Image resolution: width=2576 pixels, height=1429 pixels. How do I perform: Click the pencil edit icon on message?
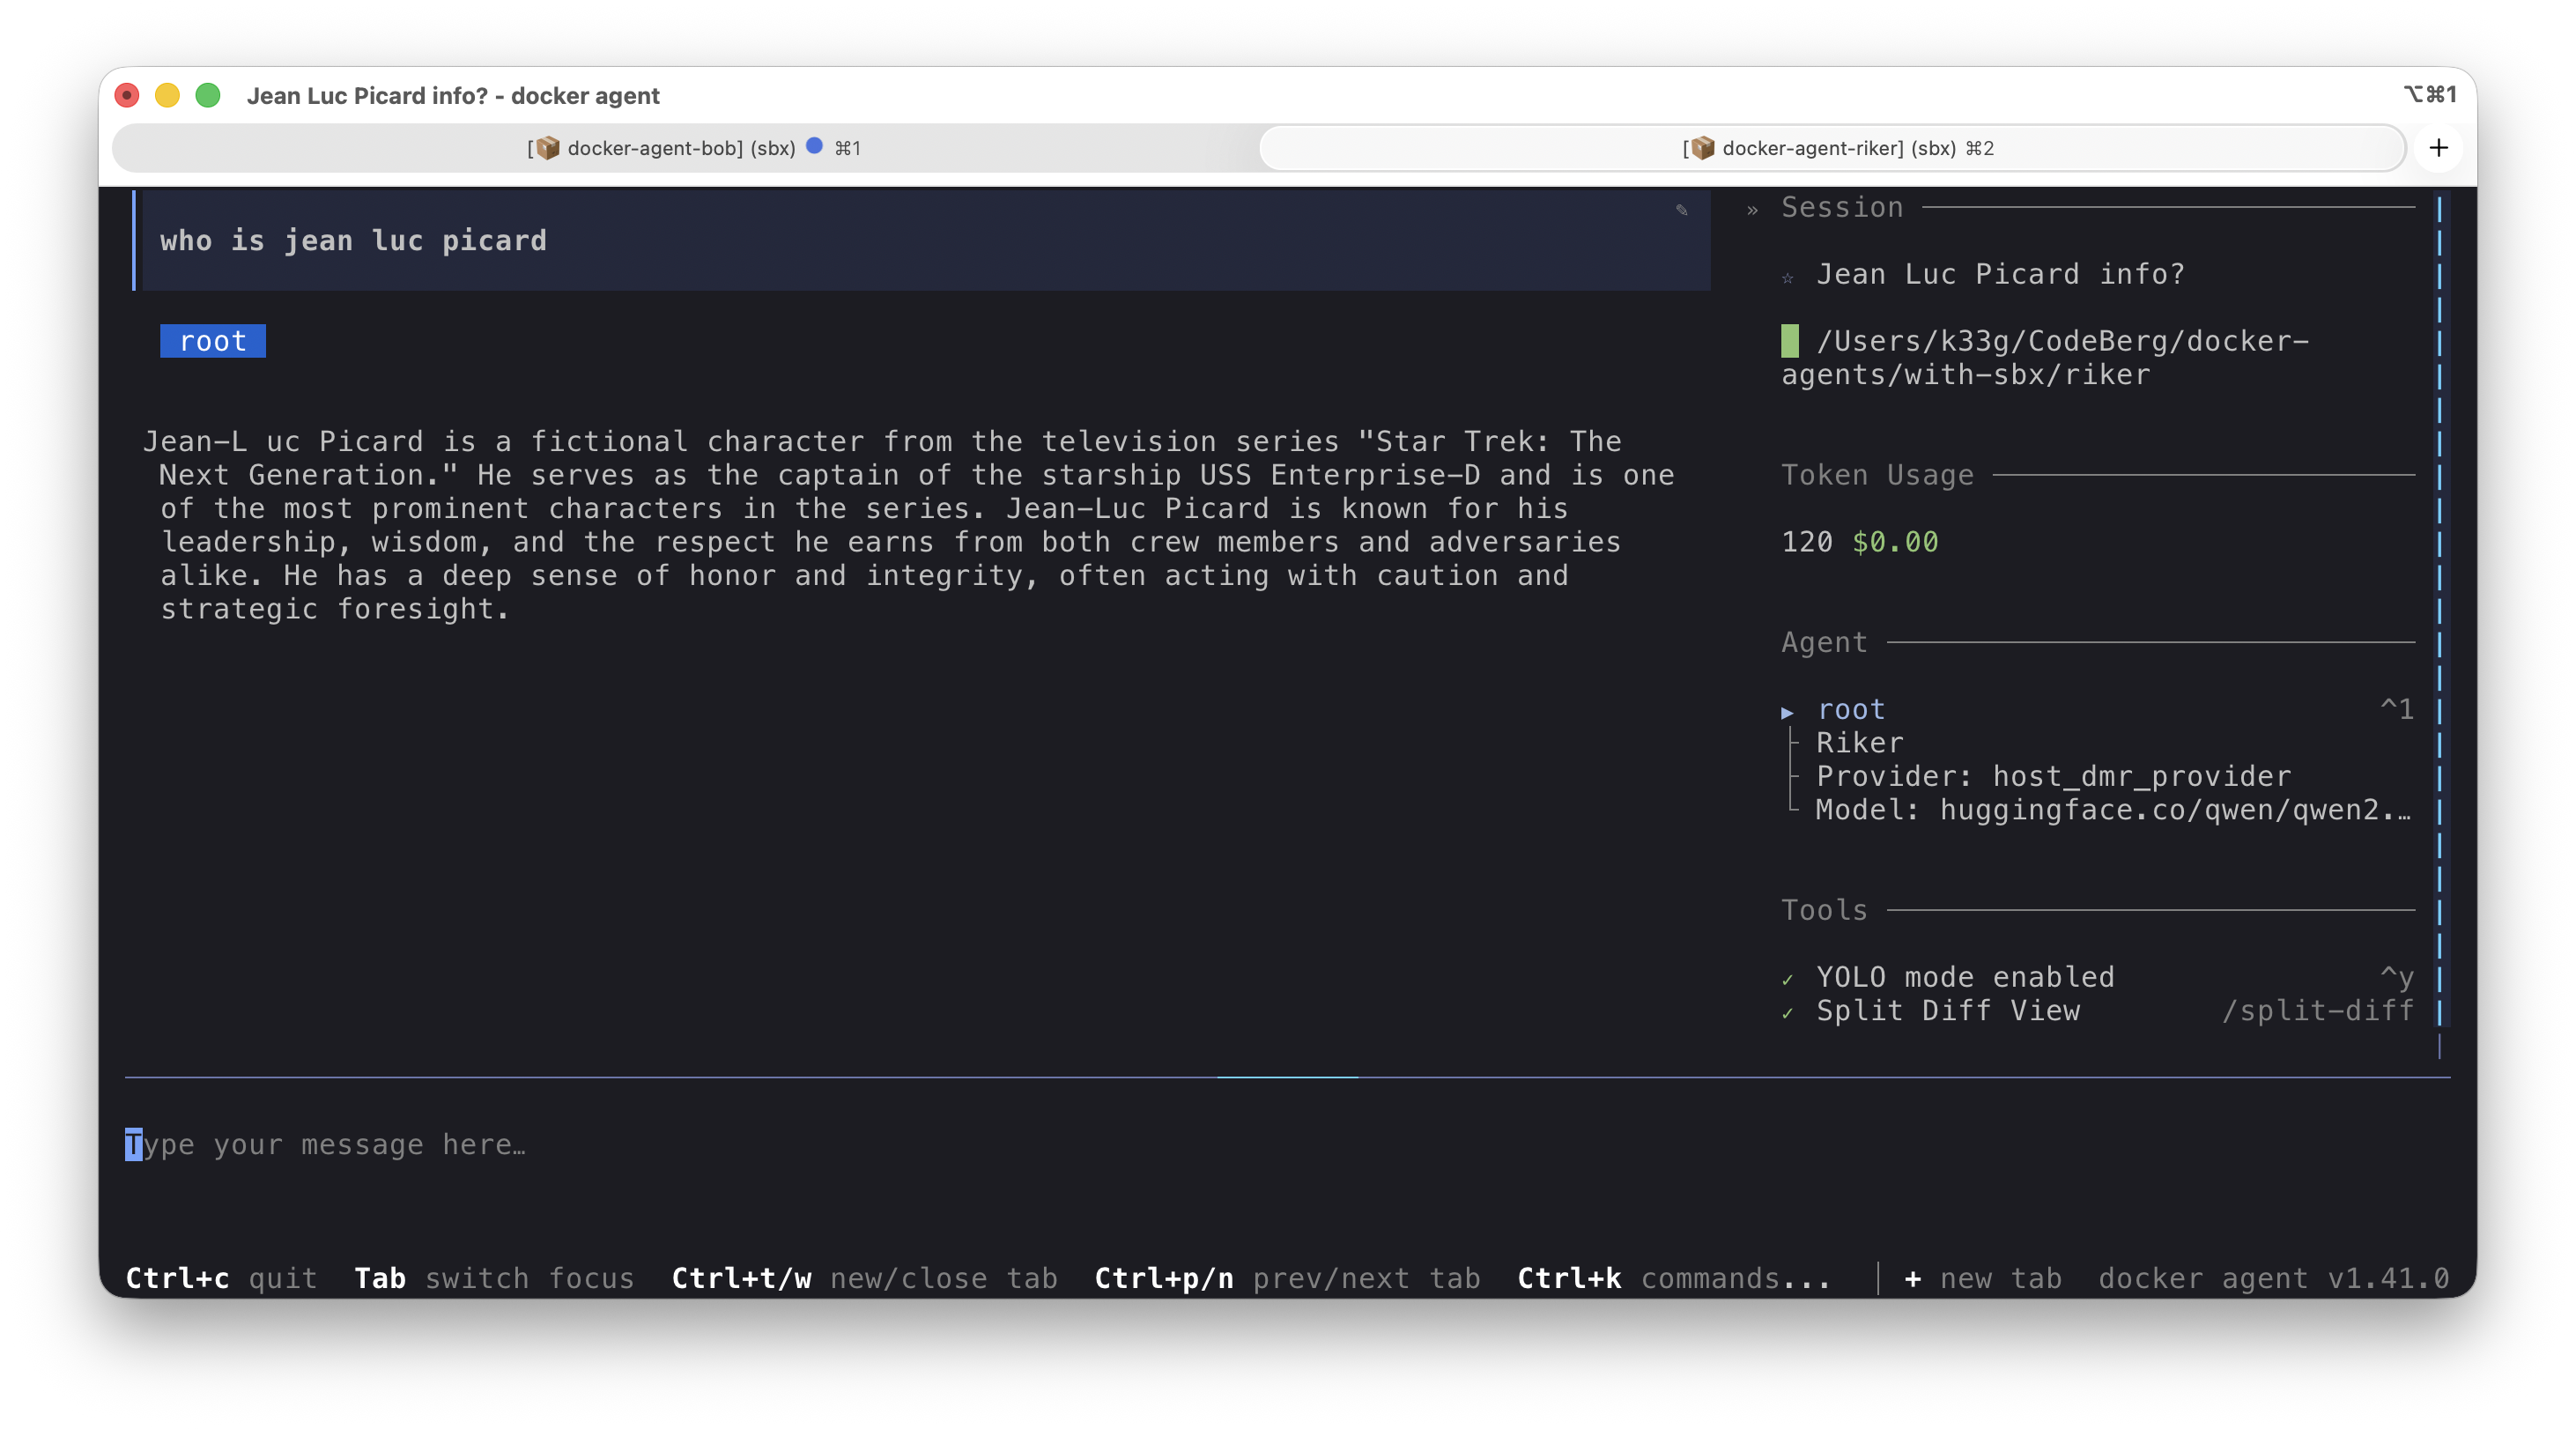point(1681,210)
